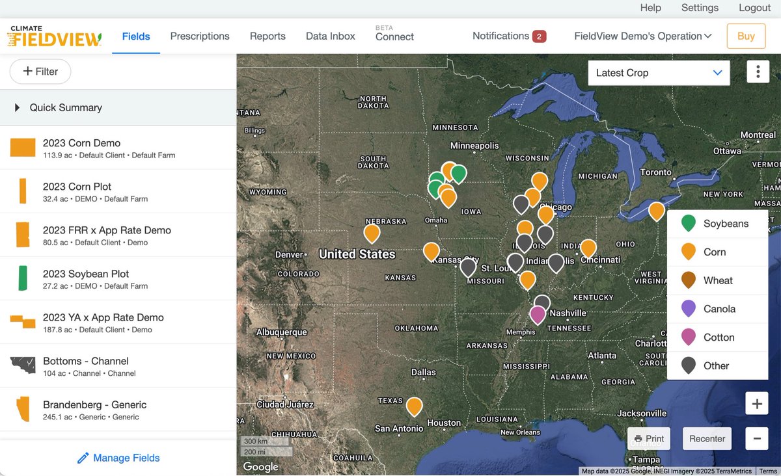Select the gray pin near Indianapolis
Screen dimensions: 781x476
(556, 263)
